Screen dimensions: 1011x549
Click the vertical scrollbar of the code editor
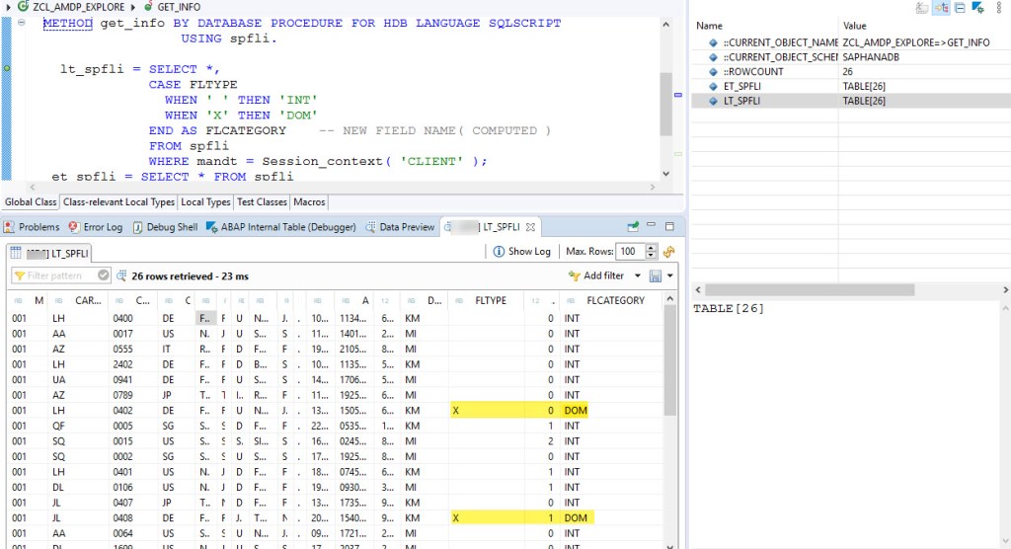click(x=666, y=104)
